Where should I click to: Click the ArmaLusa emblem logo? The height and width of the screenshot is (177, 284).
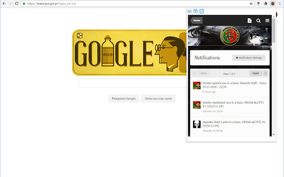tap(230, 36)
